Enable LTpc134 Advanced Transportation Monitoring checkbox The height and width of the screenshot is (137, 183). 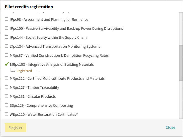pyautogui.click(x=6, y=46)
